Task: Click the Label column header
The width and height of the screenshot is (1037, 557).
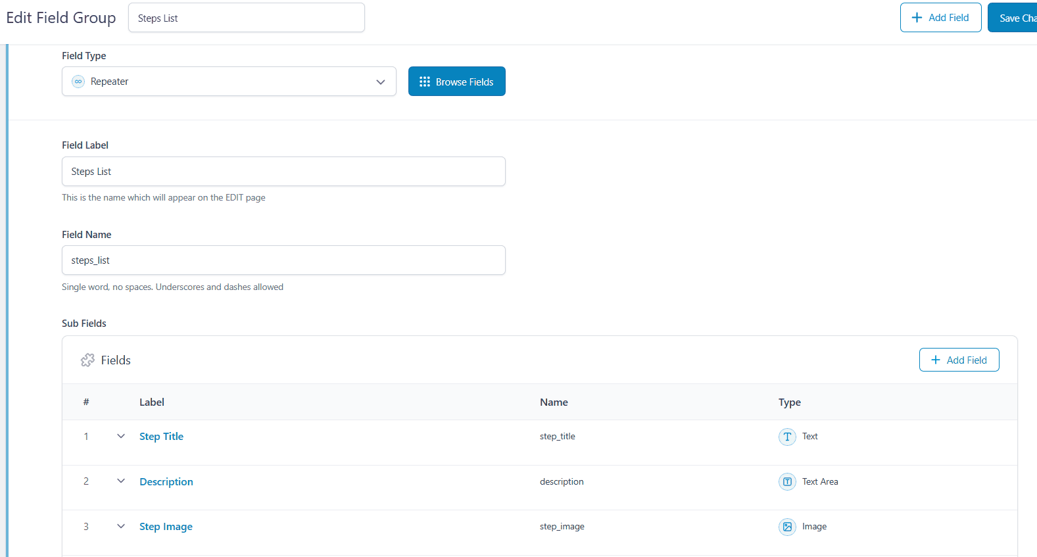Action: [152, 402]
